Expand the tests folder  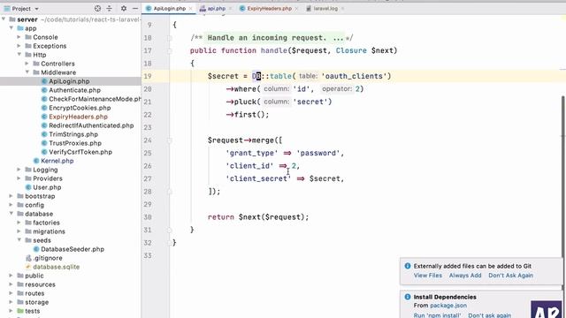click(x=11, y=311)
